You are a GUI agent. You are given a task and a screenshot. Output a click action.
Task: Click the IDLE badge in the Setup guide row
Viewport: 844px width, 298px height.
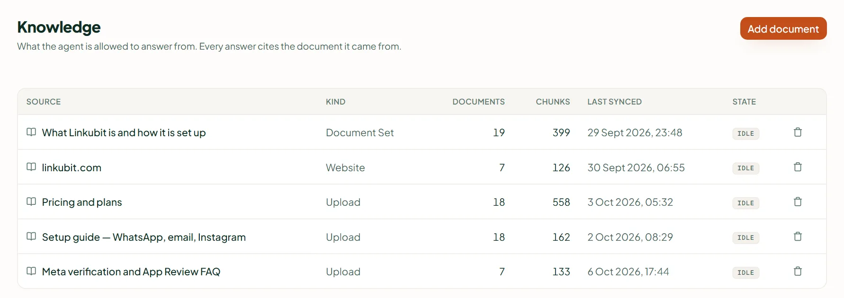[x=745, y=237]
